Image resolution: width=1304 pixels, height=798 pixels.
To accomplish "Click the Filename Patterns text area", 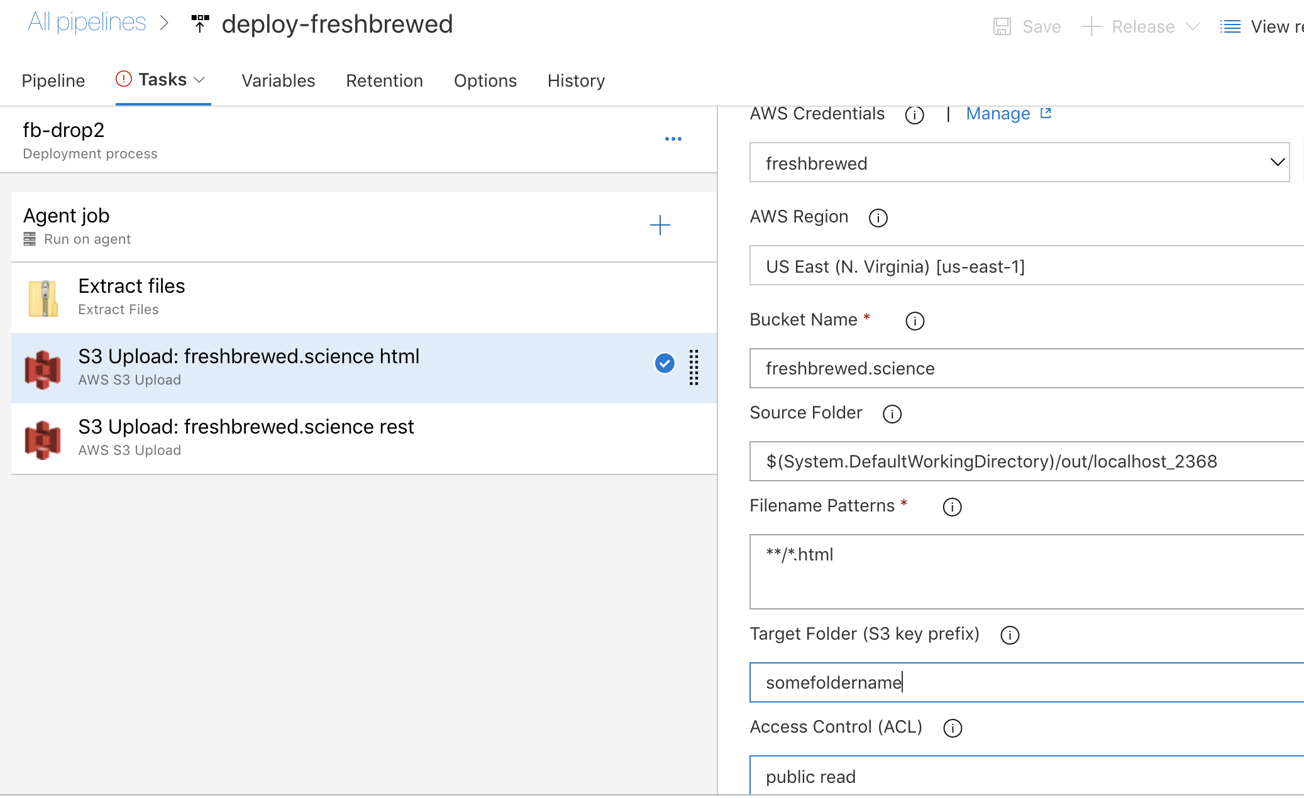I will [1026, 571].
